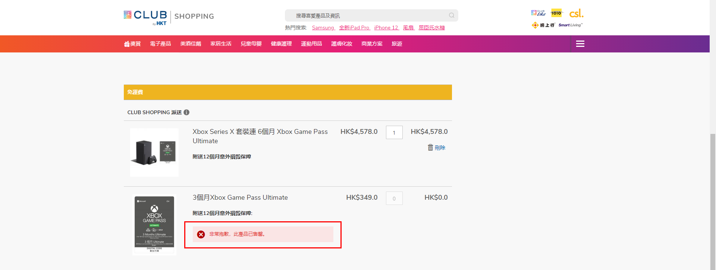The width and height of the screenshot is (716, 270).
Task: Click the HK$0.0 subtotal
Action: pyautogui.click(x=436, y=197)
